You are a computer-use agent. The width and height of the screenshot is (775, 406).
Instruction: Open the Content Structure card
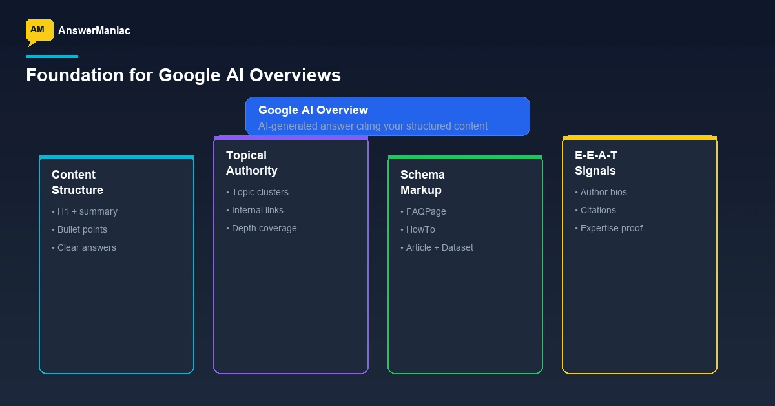[x=116, y=264]
